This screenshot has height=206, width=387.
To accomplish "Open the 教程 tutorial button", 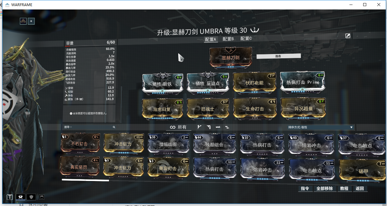I will [x=344, y=189].
